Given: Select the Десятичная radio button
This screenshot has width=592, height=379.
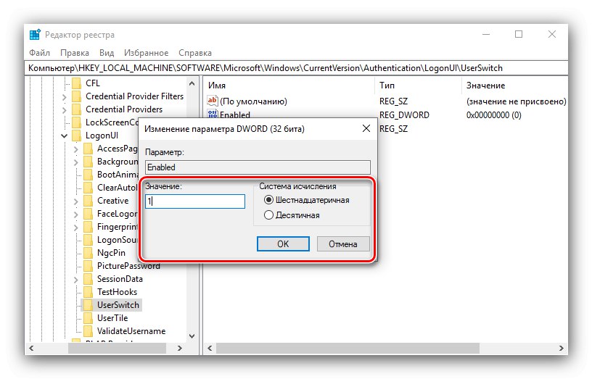Looking at the screenshot, I should coord(268,215).
